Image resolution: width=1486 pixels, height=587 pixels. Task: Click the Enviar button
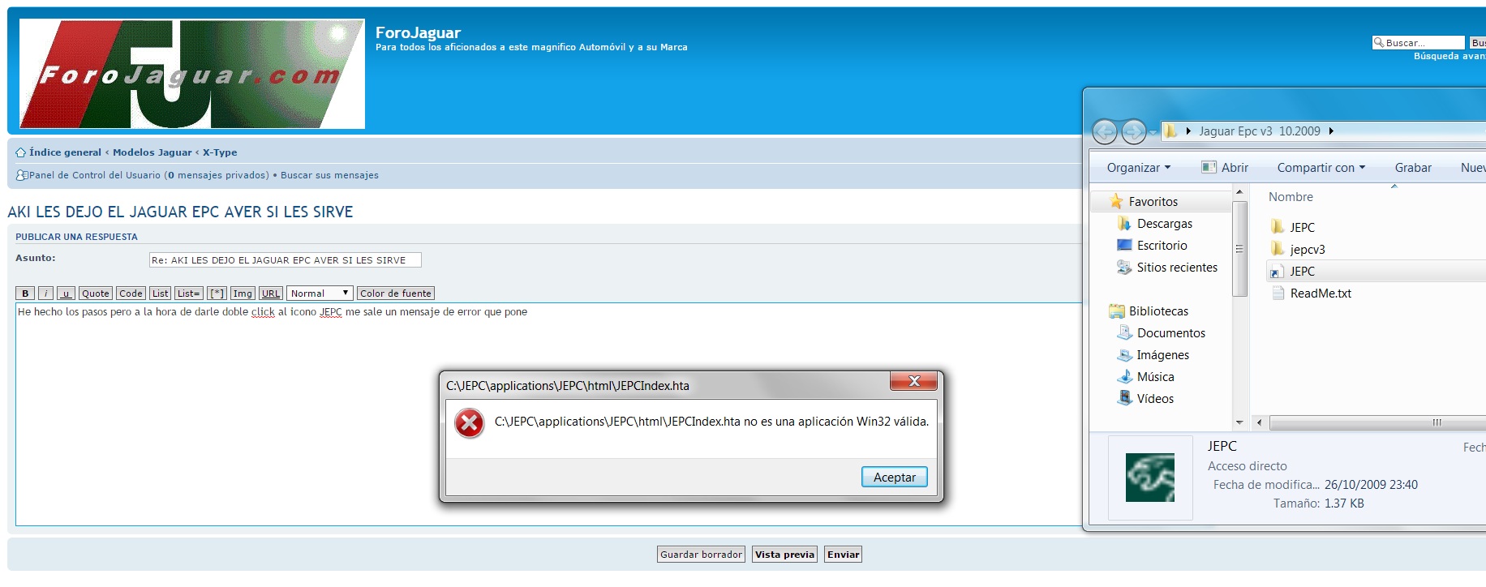click(843, 555)
